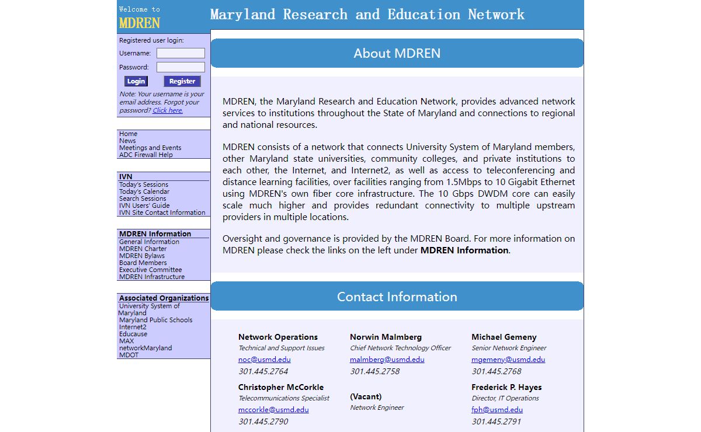View Today's Sessions under IVN
The width and height of the screenshot is (701, 432).
pyautogui.click(x=144, y=184)
